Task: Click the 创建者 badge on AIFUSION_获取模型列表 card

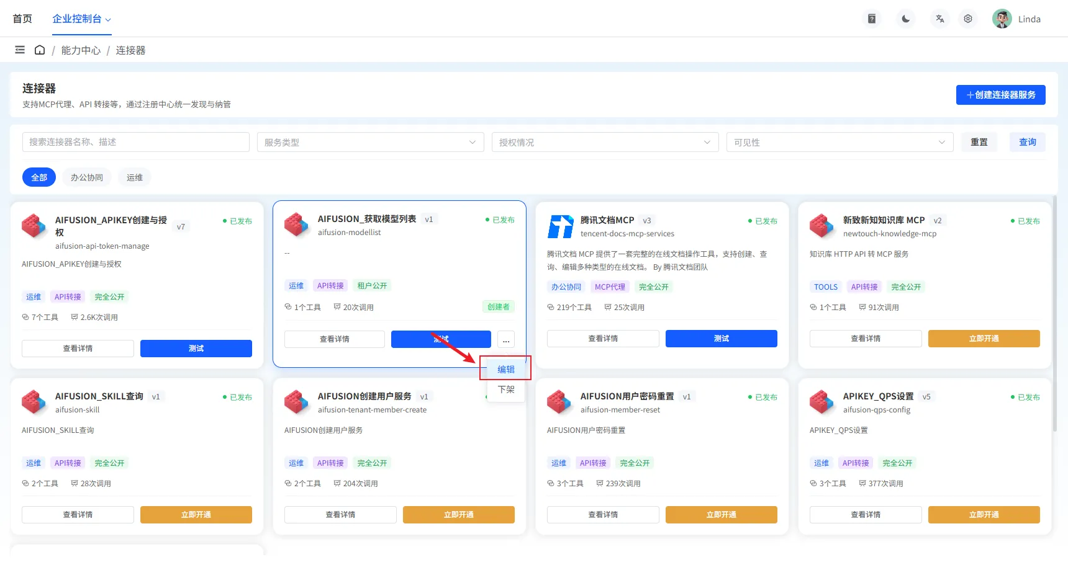Action: pos(499,307)
